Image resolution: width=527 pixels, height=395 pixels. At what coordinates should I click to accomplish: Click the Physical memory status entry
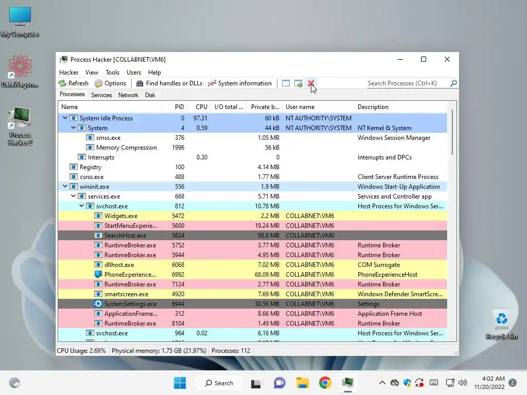[159, 351]
